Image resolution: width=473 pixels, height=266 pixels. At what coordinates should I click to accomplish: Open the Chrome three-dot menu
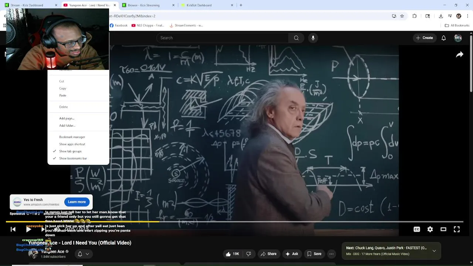pyautogui.click(x=467, y=16)
